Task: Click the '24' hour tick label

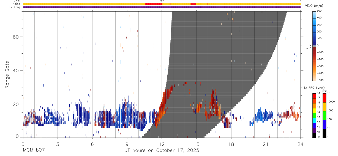Action: point(301,144)
